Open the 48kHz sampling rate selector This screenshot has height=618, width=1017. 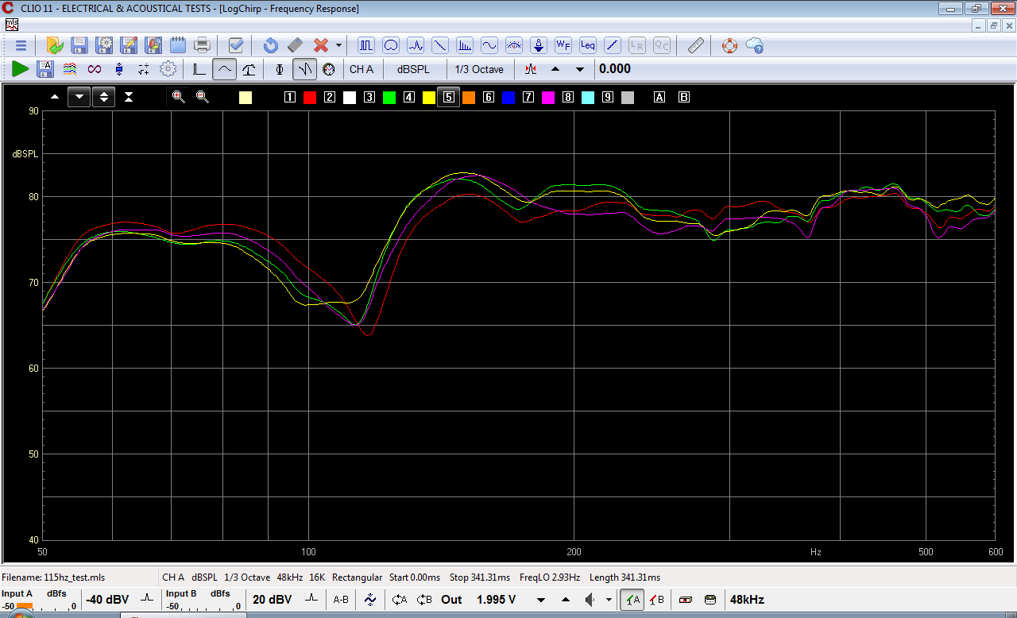point(747,600)
